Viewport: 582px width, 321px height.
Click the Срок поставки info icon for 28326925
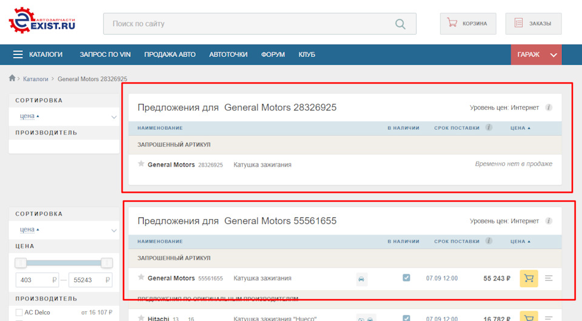pos(489,128)
